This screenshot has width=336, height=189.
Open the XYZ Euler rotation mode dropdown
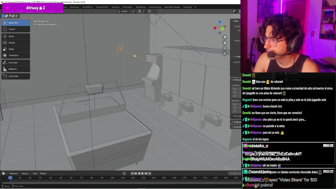coord(237,116)
